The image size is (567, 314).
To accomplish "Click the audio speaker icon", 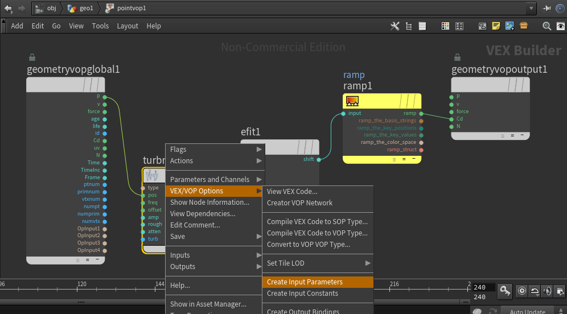I will coord(548,291).
